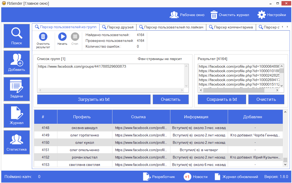Viewport: 292px width, 183px height.
Task: Click the Версия: 1.8.0 status text
Action: click(276, 177)
